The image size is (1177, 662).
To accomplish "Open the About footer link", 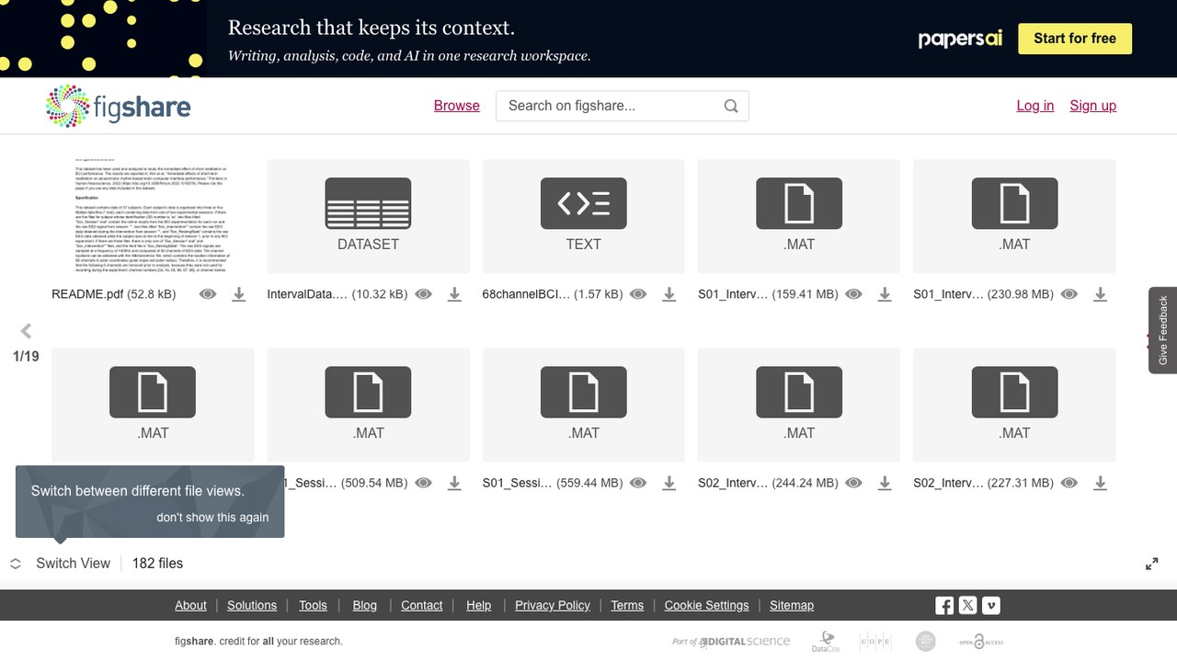I will [190, 605].
